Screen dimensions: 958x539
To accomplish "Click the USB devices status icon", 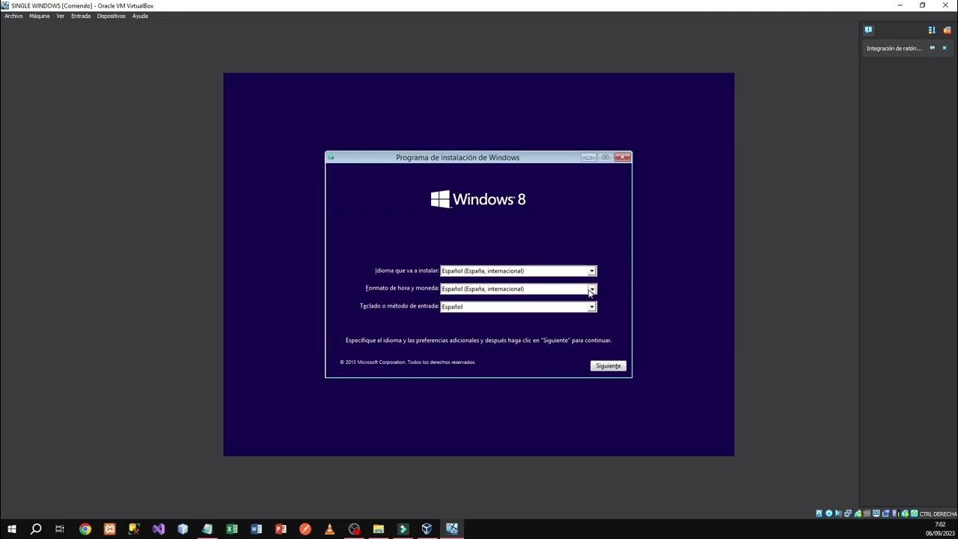I will [x=858, y=514].
